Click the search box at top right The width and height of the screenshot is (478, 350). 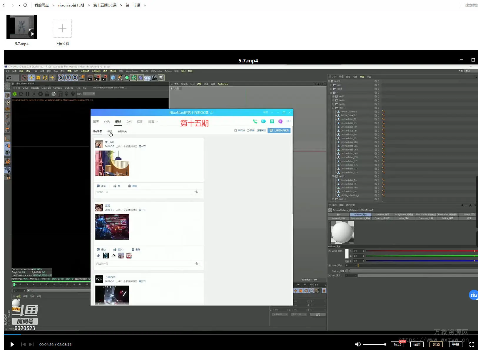[471, 5]
